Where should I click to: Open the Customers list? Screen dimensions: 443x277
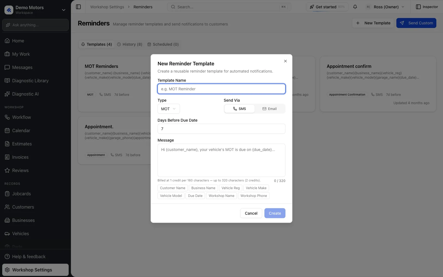point(35,207)
